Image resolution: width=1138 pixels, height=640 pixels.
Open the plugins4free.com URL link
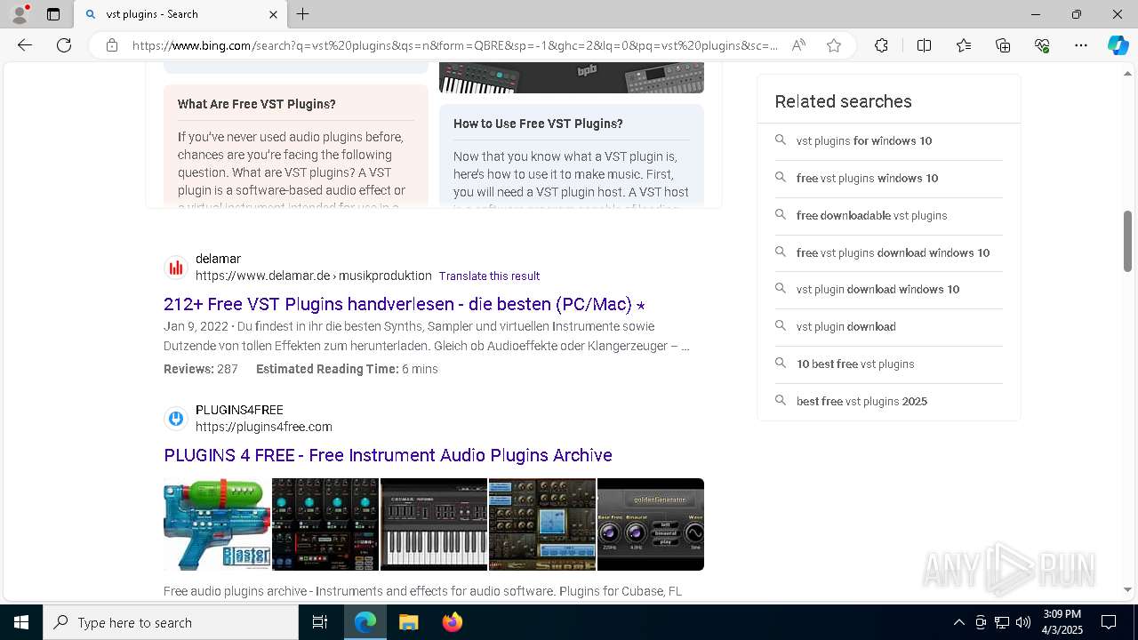(264, 427)
